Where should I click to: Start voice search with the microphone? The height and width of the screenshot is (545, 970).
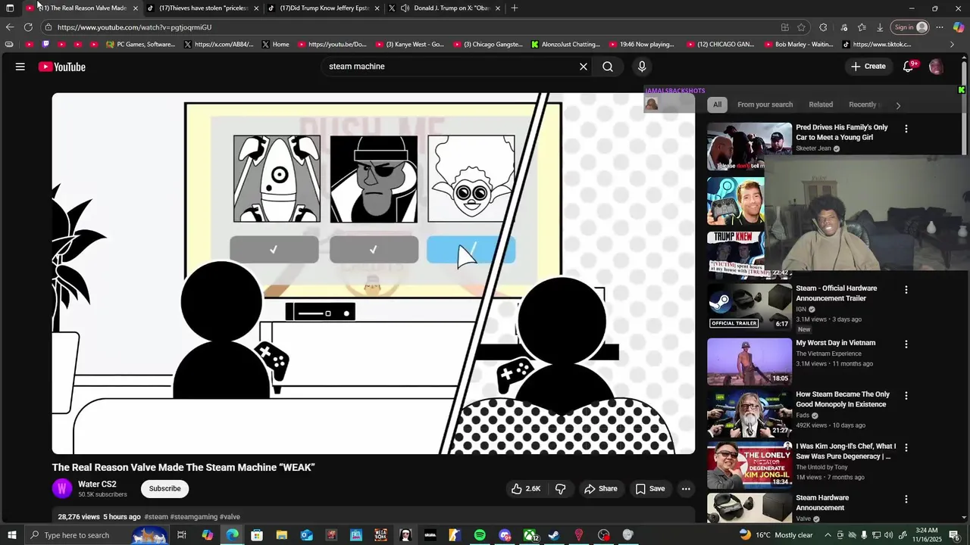642,67
